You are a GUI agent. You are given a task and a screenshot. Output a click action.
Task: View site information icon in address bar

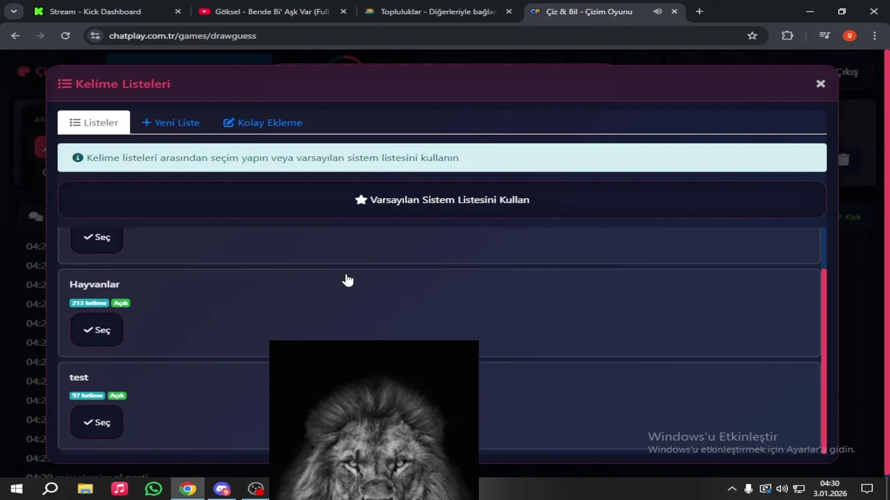[95, 35]
